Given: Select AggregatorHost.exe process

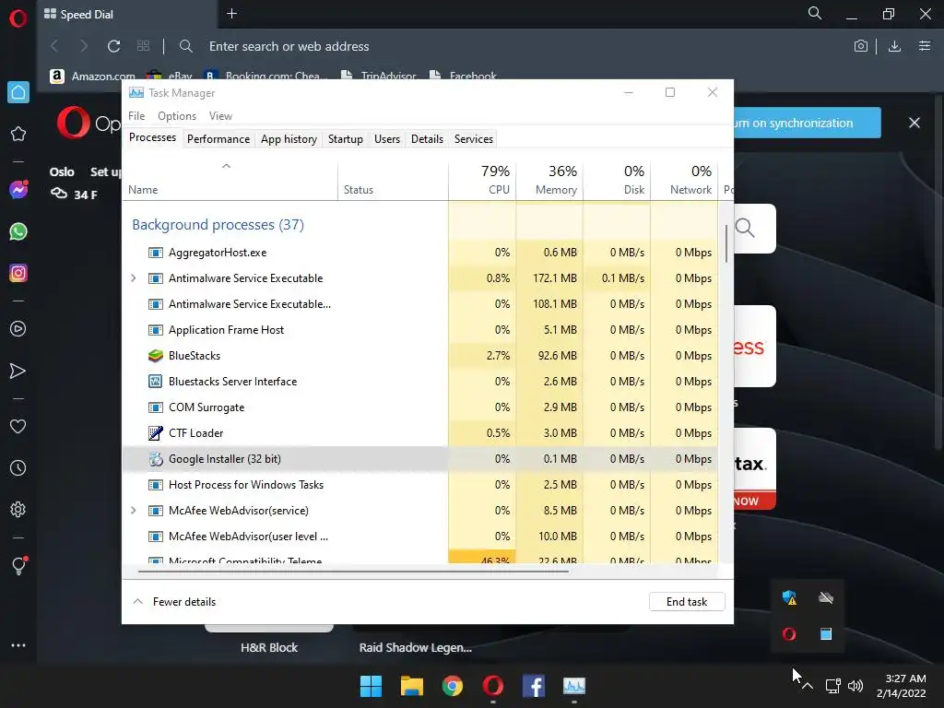Looking at the screenshot, I should click(x=420, y=253).
